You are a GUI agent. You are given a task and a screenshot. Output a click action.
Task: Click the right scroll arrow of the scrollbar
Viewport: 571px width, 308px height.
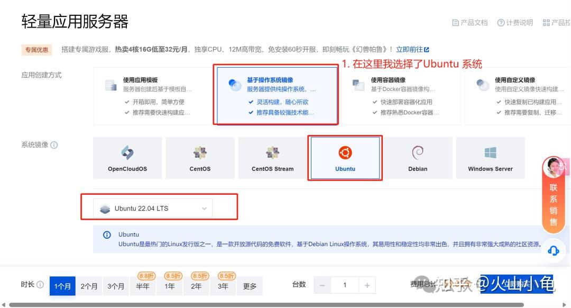click(565, 305)
